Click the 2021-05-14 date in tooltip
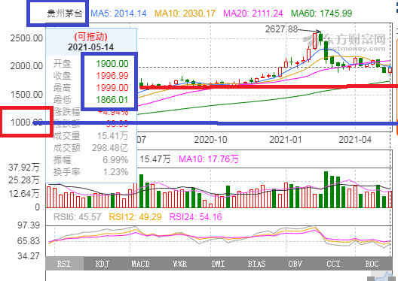Screen dimensions: 398x281 [90, 47]
